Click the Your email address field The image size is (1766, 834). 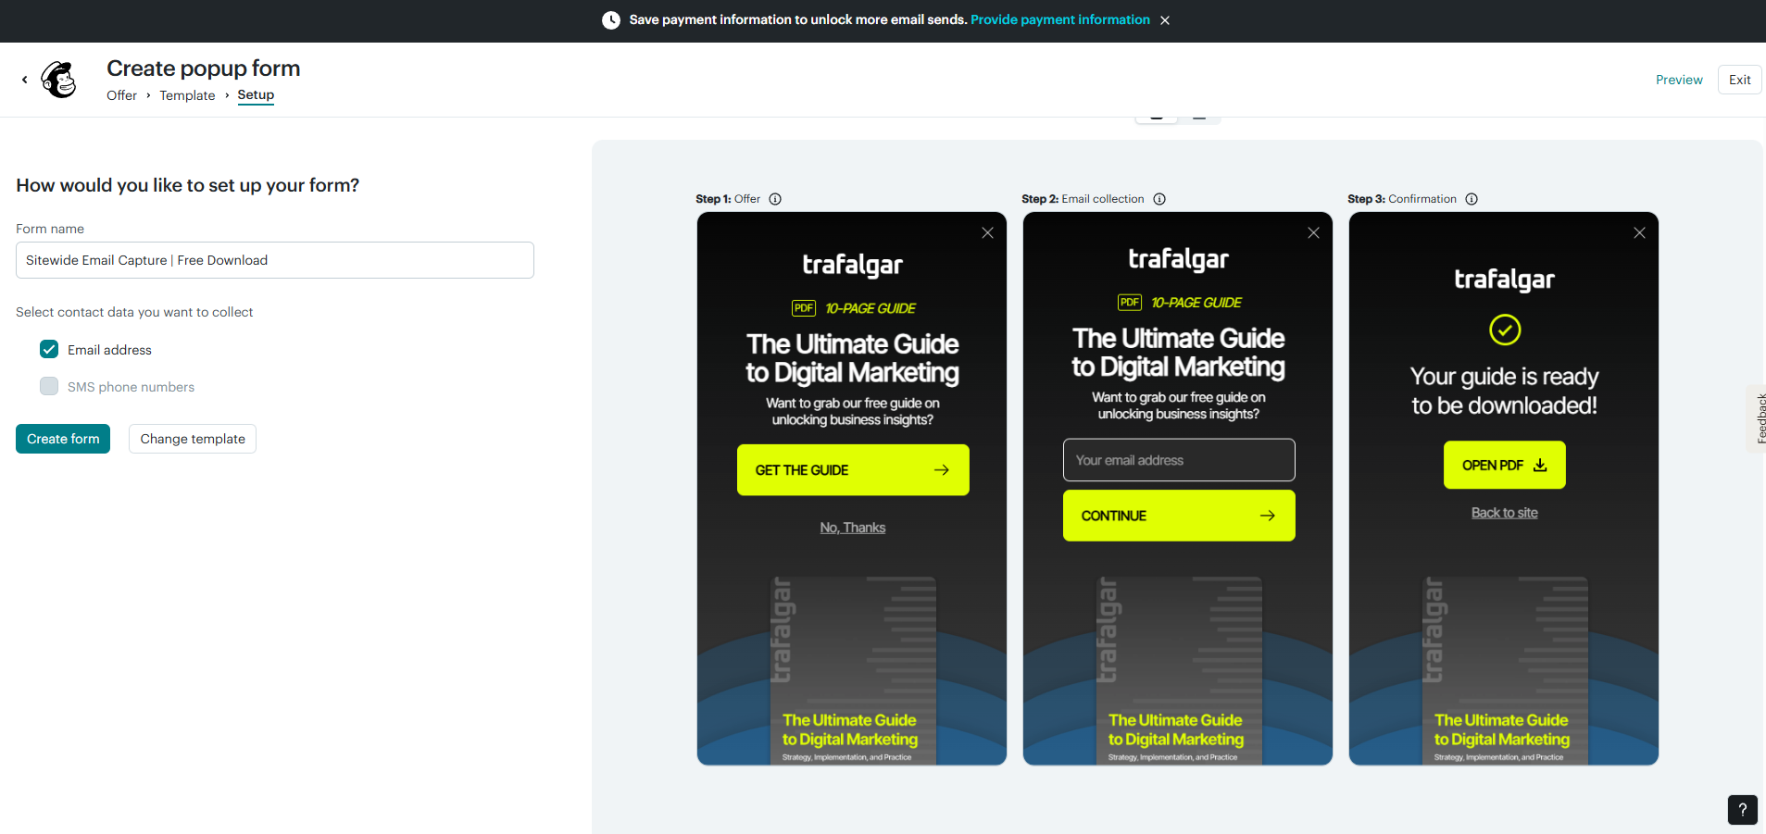(x=1179, y=460)
